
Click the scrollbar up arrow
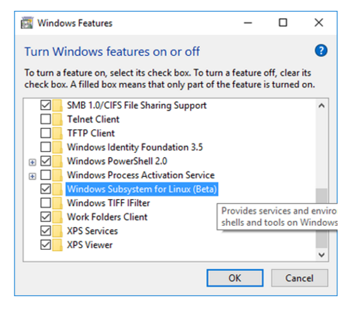click(x=321, y=106)
